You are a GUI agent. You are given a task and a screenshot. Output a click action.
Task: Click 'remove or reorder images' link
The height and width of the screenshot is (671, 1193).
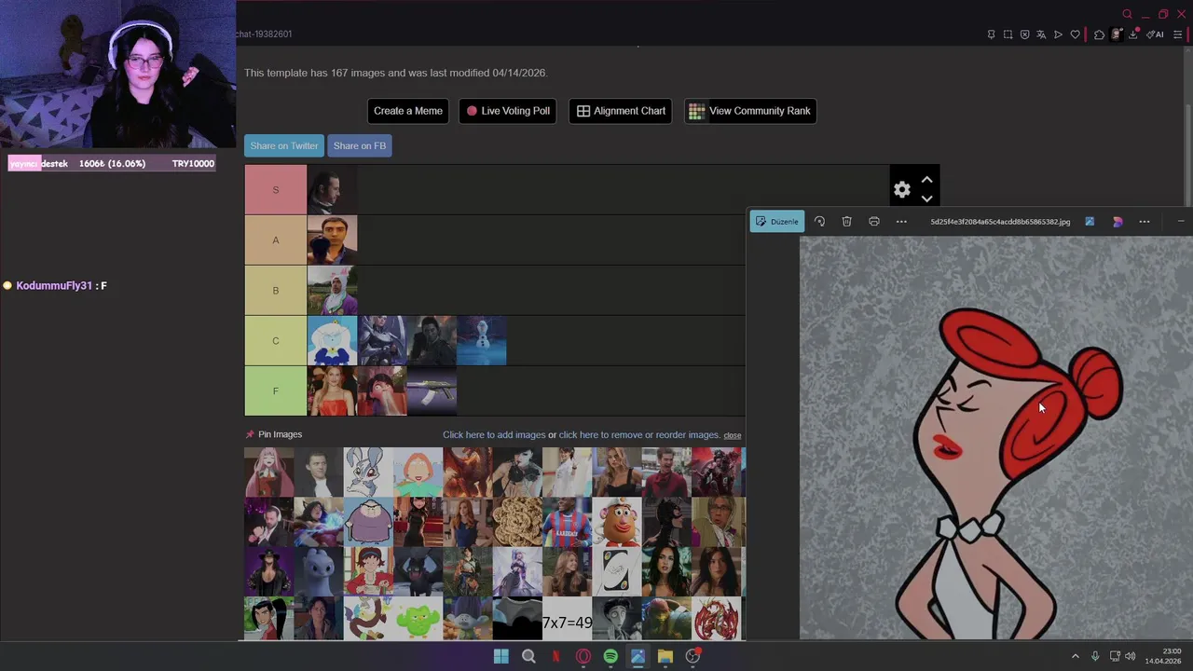click(x=639, y=435)
